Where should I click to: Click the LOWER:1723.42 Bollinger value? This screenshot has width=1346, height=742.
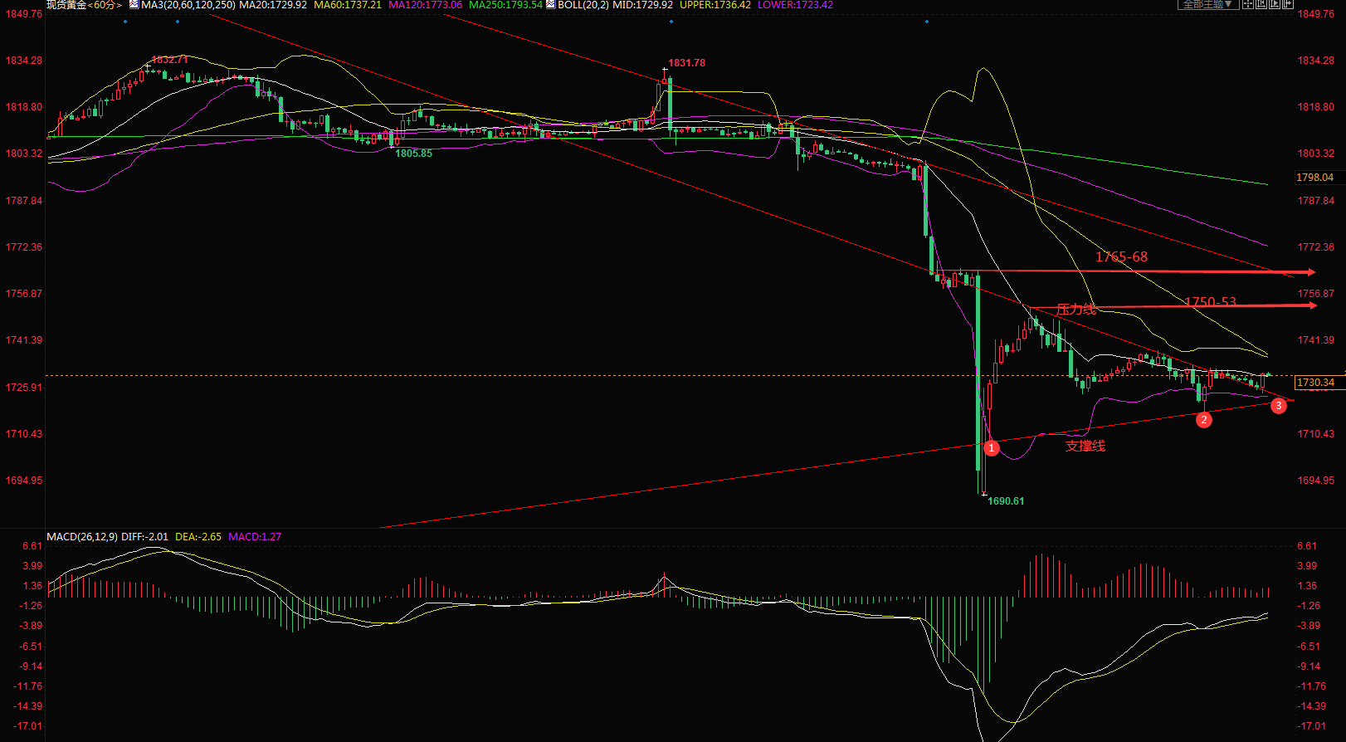(x=795, y=5)
